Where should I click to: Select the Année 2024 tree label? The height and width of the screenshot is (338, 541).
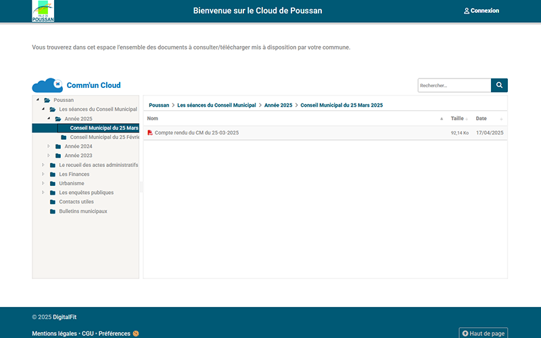(x=78, y=147)
